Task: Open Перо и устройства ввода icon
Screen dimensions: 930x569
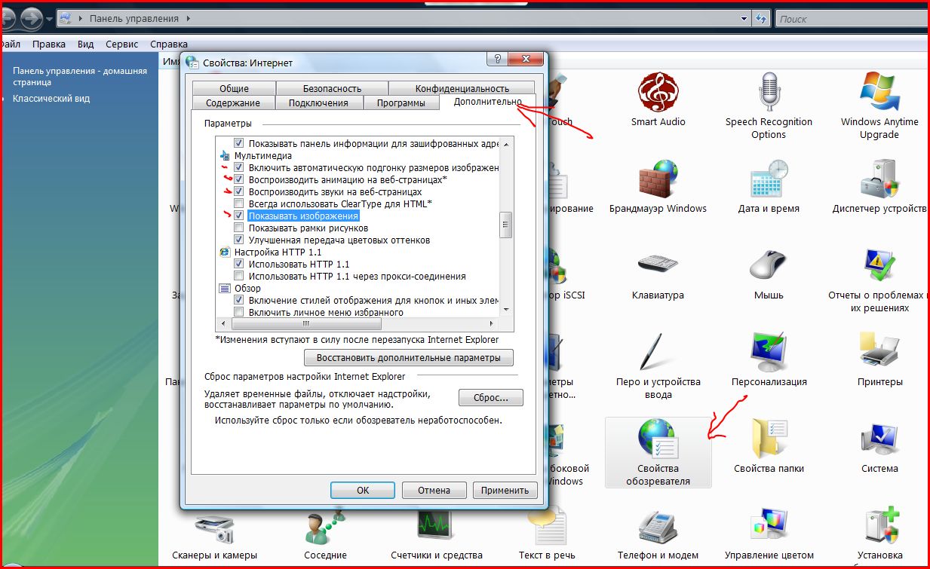Action: click(658, 366)
